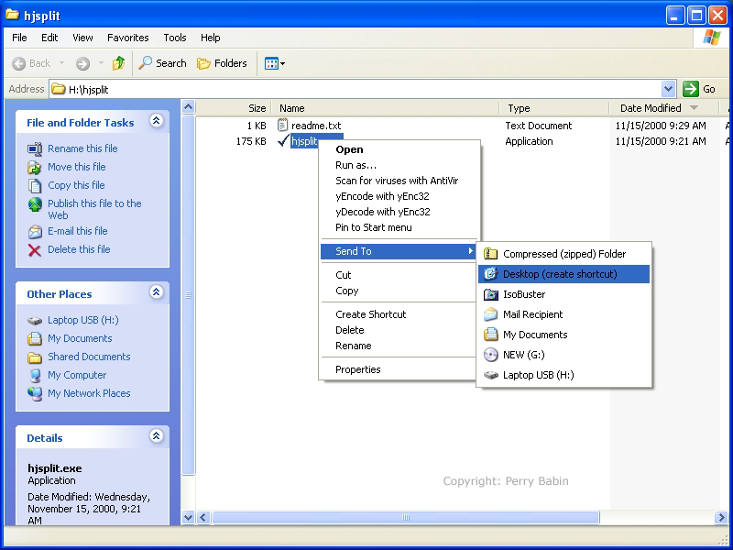Open My Network Places link
733x550 pixels.
tap(89, 394)
